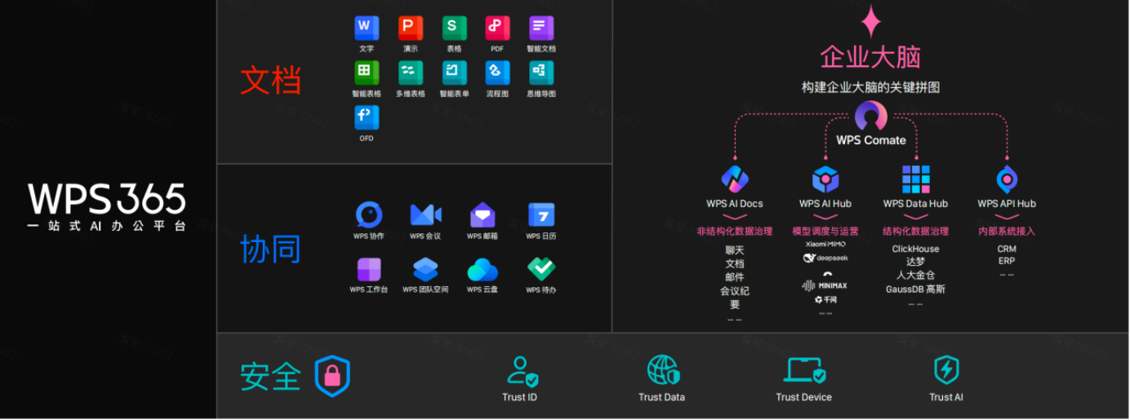Select the 表格 spreadsheet icon
This screenshot has width=1130, height=420.
click(454, 28)
